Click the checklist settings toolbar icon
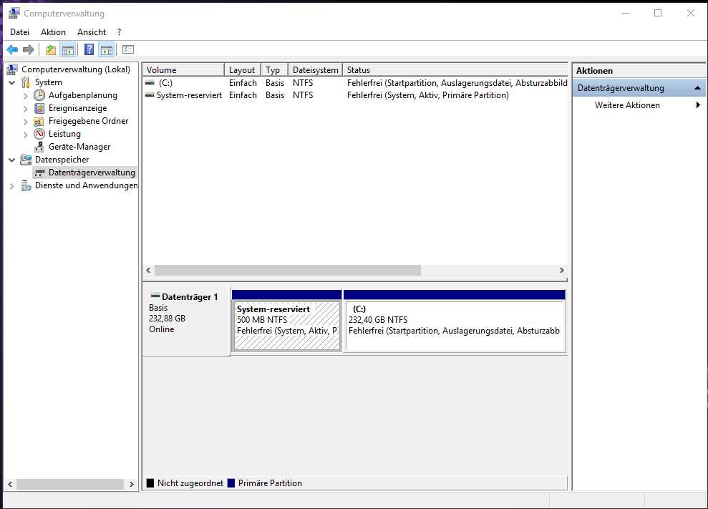Screen dimensions: 708x509 pos(128,49)
